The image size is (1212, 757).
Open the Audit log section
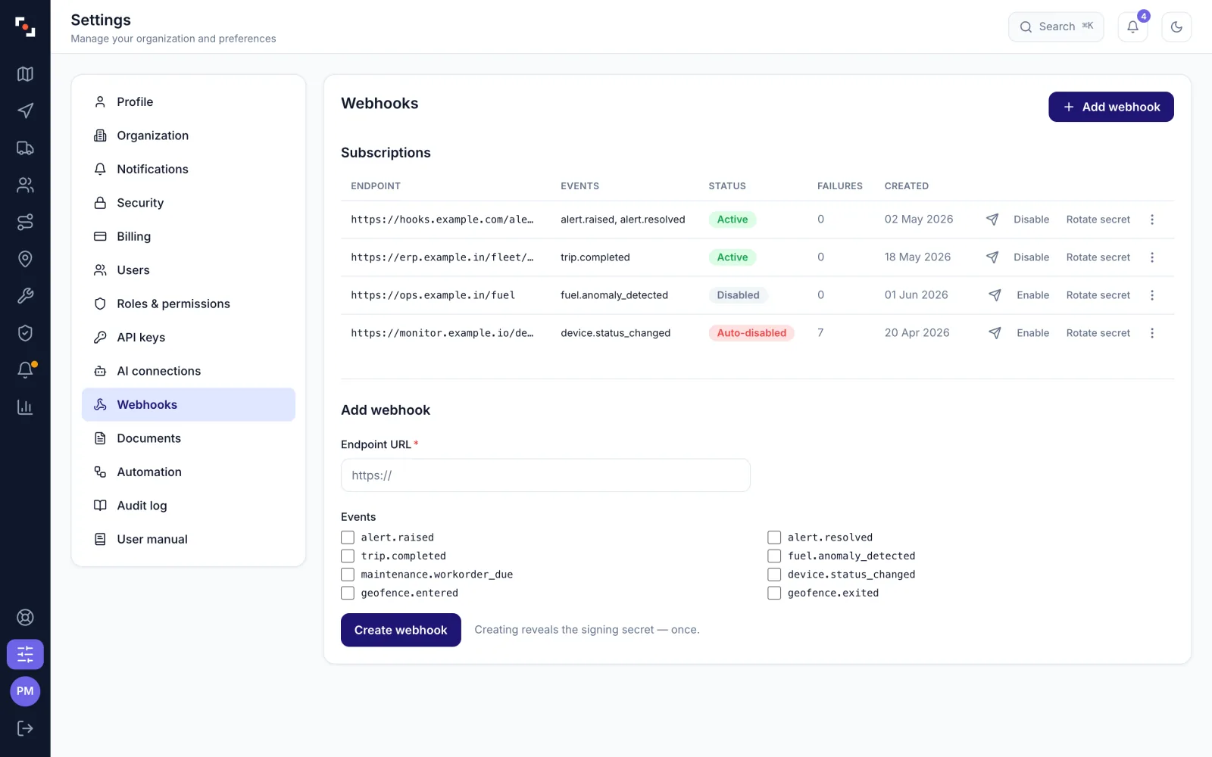(x=189, y=506)
